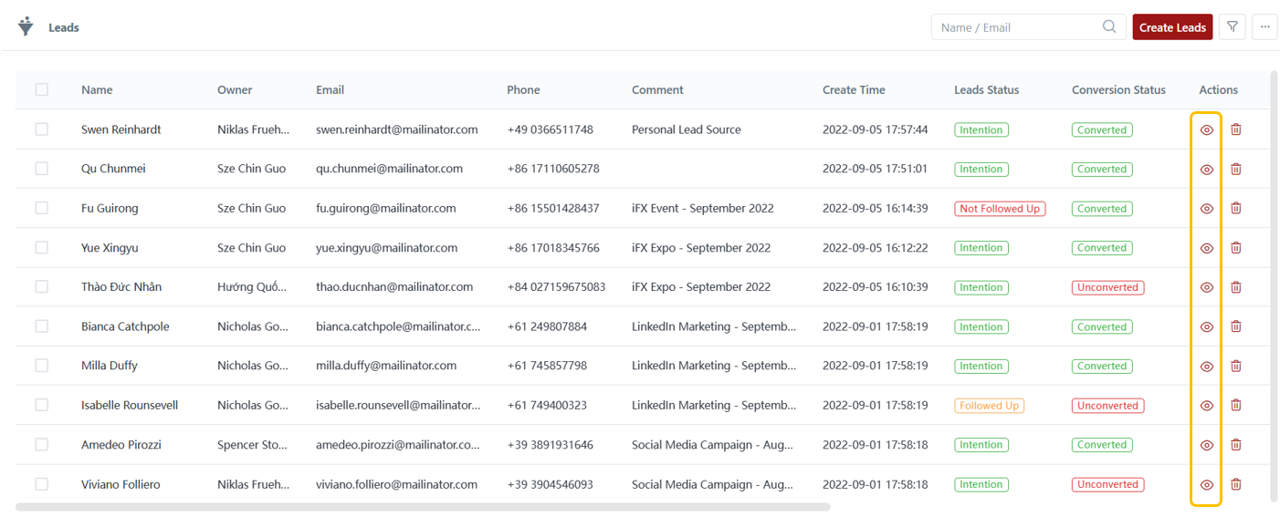The image size is (1280, 517).
Task: Click the Unconverted tag for Isabelle Rounsevell
Action: point(1107,406)
